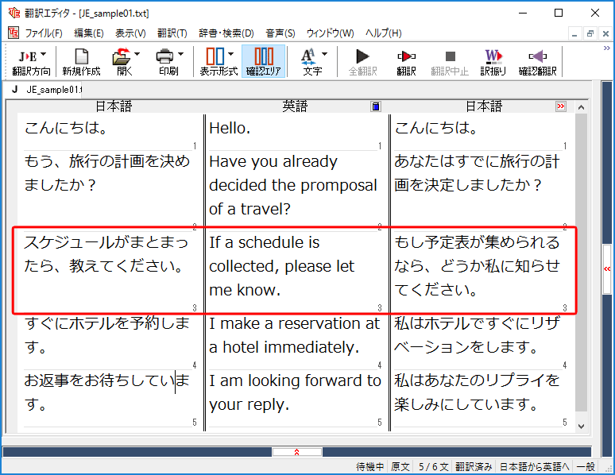Open the ウィンドウ(W) menu
Image resolution: width=615 pixels, height=475 pixels.
[x=330, y=33]
